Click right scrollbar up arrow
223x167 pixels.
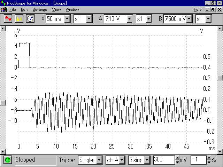[220, 29]
